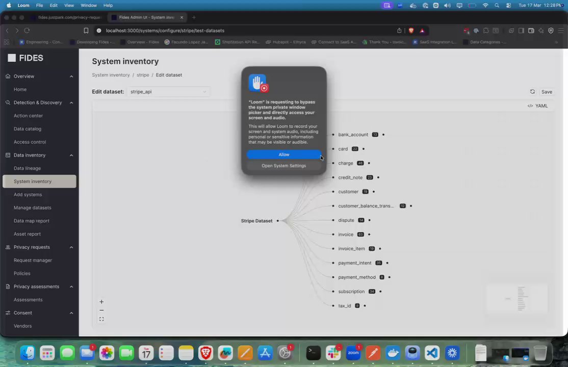
Task: Click the graph minimap thumbnail
Action: [x=517, y=299]
